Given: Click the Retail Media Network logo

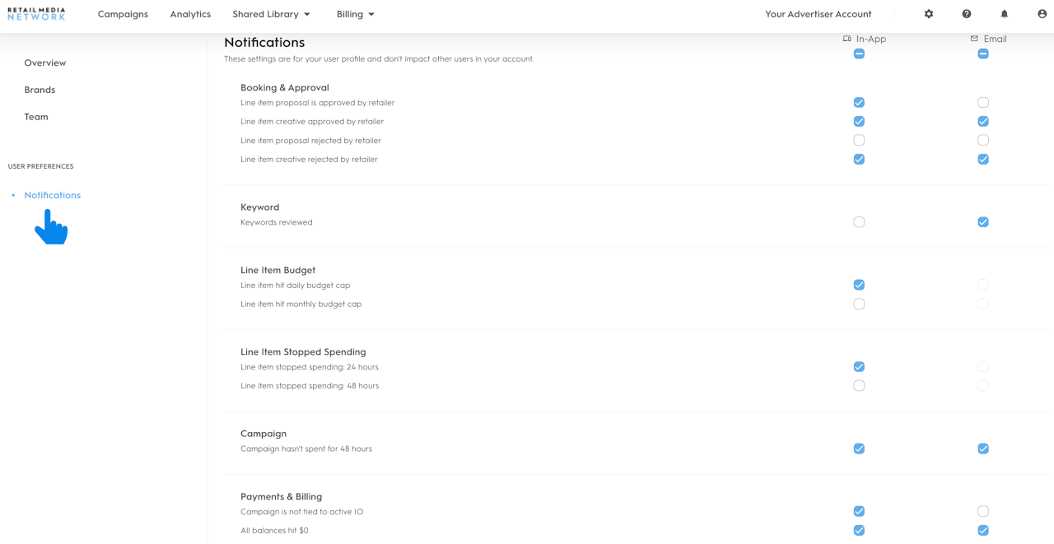Looking at the screenshot, I should (36, 14).
